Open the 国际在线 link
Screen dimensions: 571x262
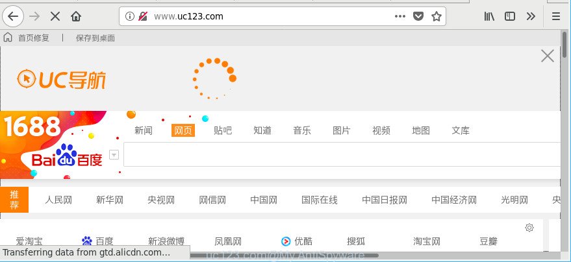click(x=320, y=200)
